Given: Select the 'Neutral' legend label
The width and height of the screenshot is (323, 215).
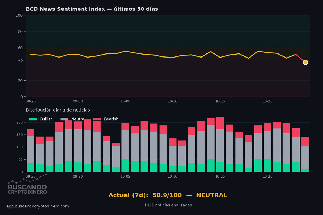Looking at the screenshot, I should [x=78, y=119].
